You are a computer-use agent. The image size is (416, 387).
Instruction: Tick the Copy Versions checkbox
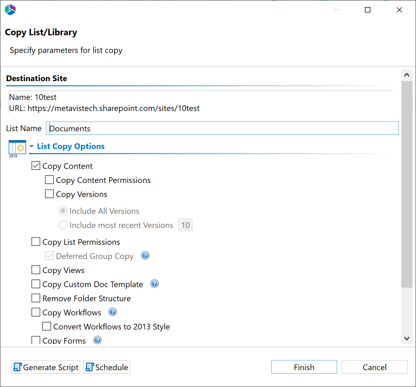tap(49, 194)
